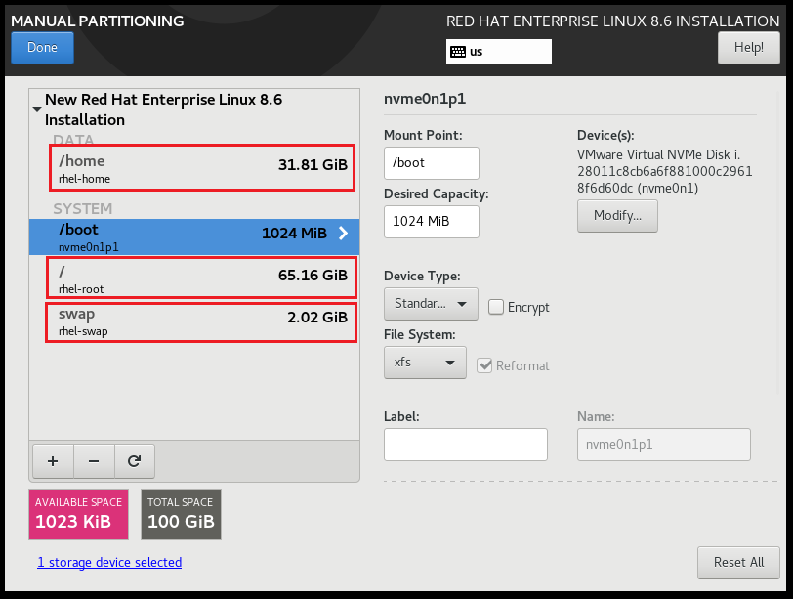Reload storage configuration with refresh icon
This screenshot has height=599, width=793.
coord(135,461)
